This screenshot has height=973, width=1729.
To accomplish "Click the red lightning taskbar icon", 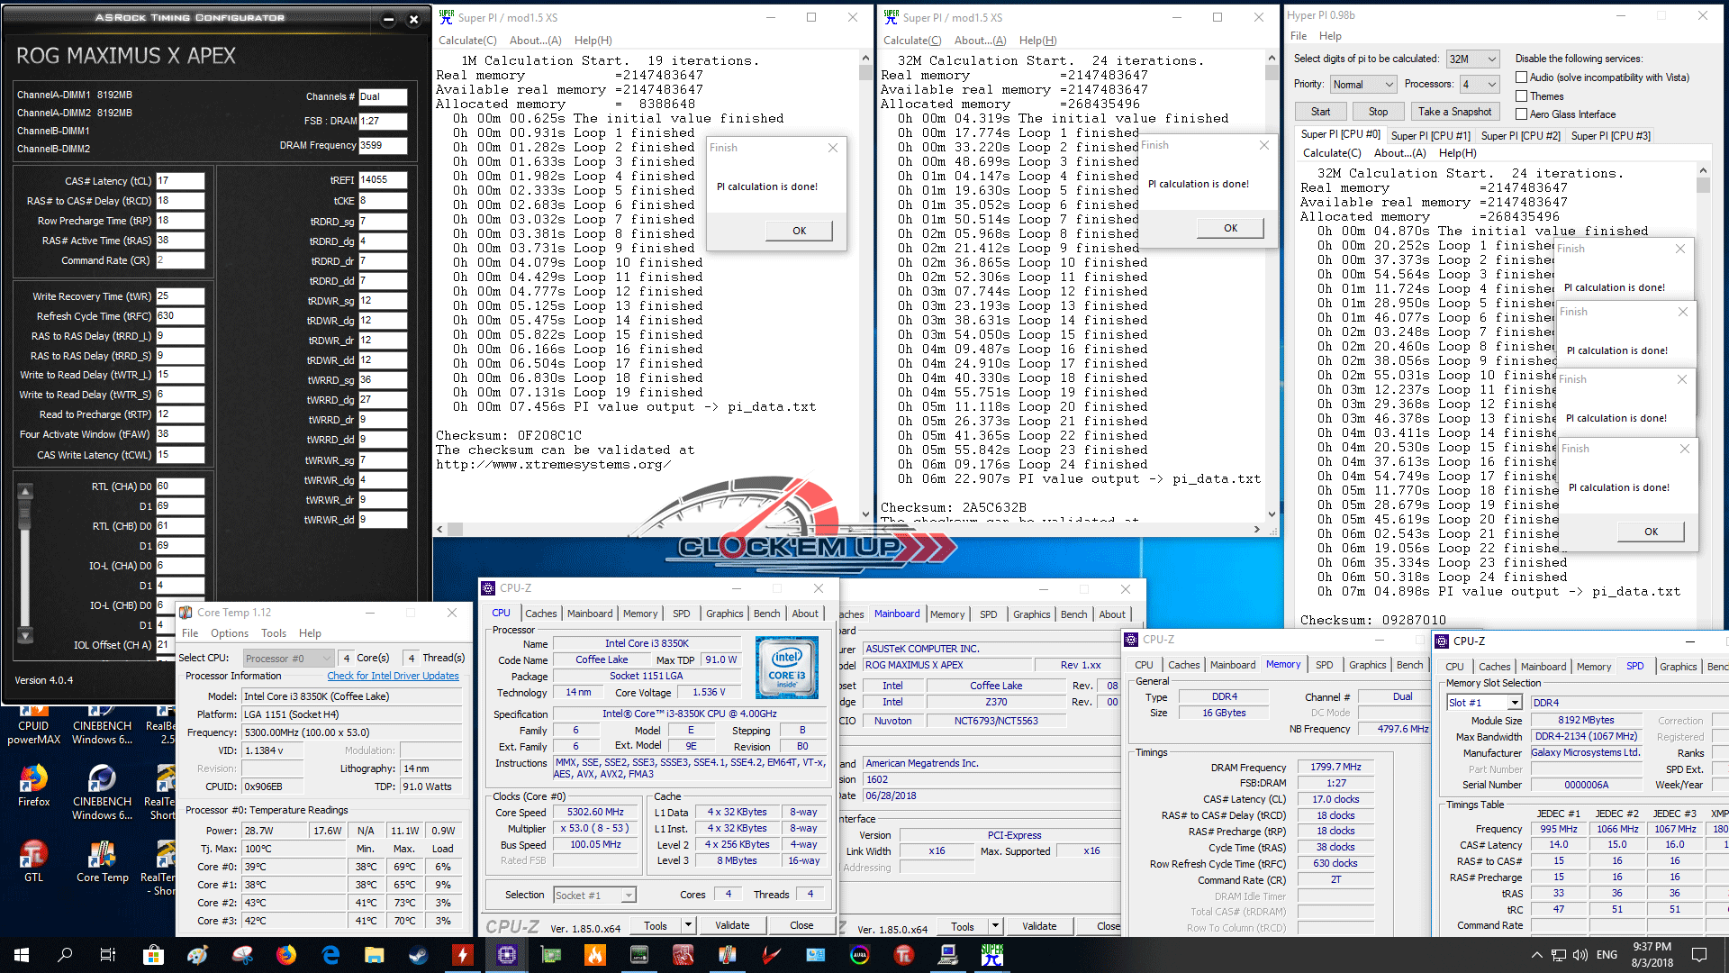I will pos(463,955).
